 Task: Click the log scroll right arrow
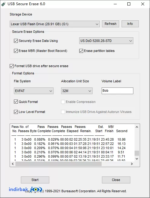point(132,164)
